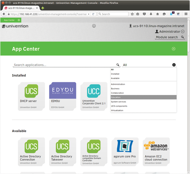Open Univention Corporate Client 2.1 tile
Viewport: 190px width, 174px height.
pyautogui.click(x=94, y=96)
